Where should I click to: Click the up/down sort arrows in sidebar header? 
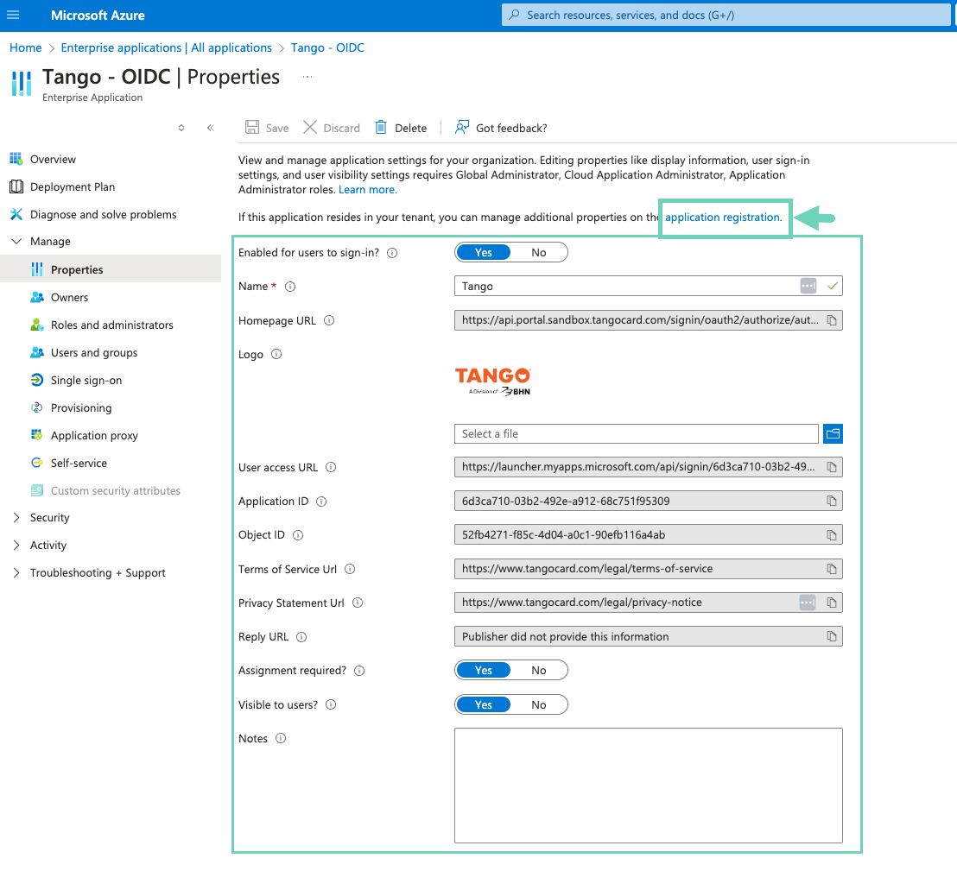tap(181, 128)
